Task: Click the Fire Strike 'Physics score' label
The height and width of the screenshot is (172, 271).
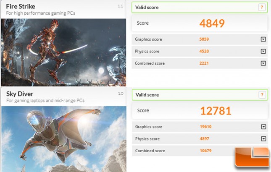Action: (147, 52)
